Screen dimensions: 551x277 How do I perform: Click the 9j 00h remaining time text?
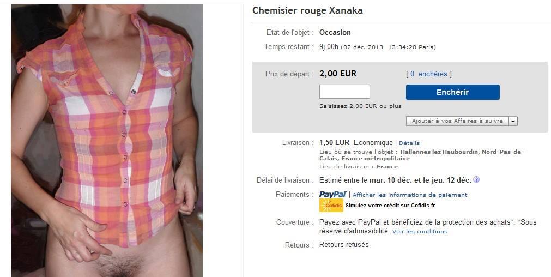pyautogui.click(x=329, y=47)
